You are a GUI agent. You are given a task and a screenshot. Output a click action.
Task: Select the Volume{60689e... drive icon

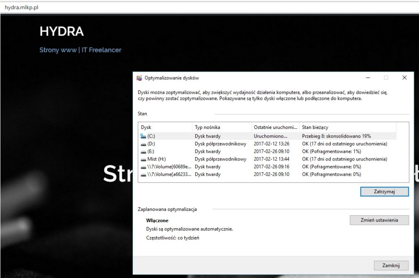click(143, 167)
